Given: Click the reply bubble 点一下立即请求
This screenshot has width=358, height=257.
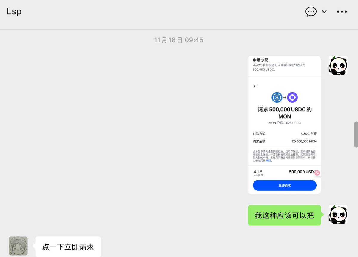Looking at the screenshot, I should [68, 247].
